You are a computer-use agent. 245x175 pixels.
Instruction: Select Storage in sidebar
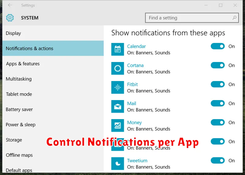tap(53, 140)
